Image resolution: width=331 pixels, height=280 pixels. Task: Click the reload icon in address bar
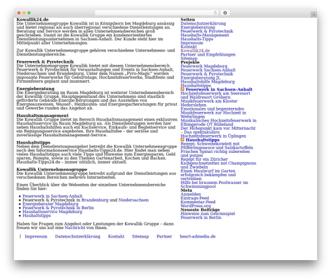[x=215, y=13]
